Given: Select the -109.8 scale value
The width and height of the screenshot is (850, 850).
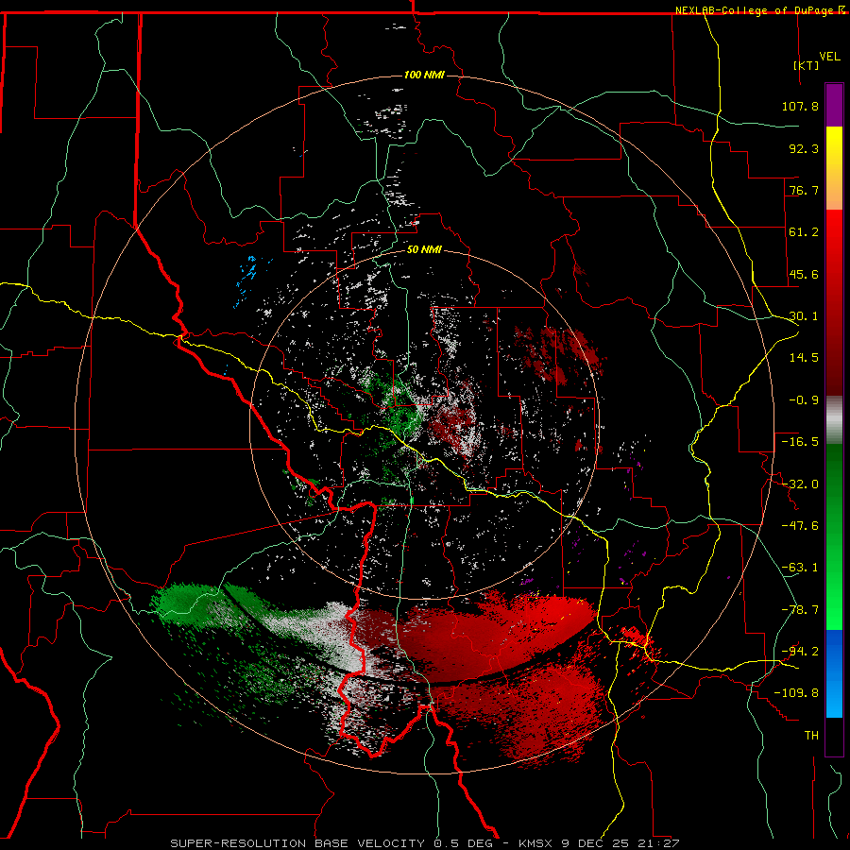Looking at the screenshot, I should tap(796, 693).
